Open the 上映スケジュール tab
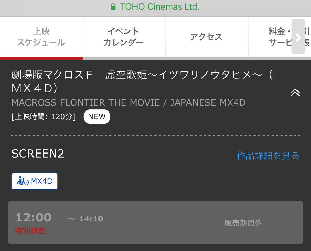 (41, 37)
